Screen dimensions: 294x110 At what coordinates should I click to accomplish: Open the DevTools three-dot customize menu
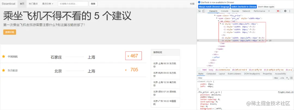pyautogui.click(x=289, y=11)
